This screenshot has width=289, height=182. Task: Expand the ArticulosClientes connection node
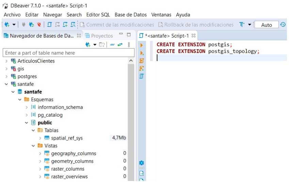pyautogui.click(x=6, y=61)
